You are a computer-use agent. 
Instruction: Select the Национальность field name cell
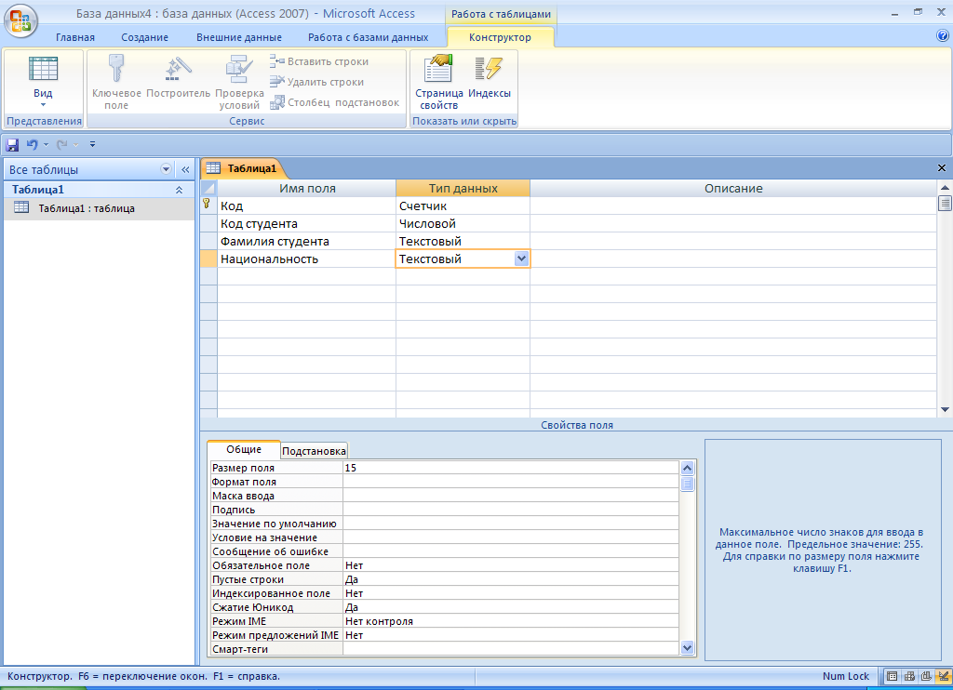point(307,259)
